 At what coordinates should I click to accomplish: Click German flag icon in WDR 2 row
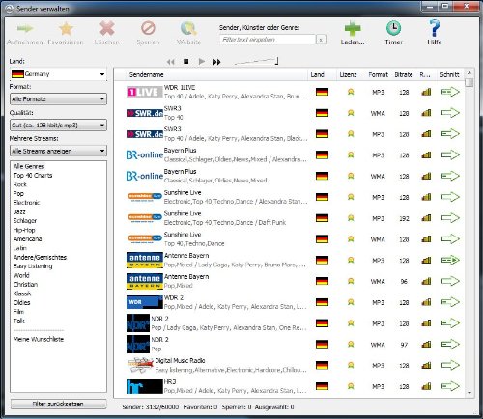coord(322,302)
